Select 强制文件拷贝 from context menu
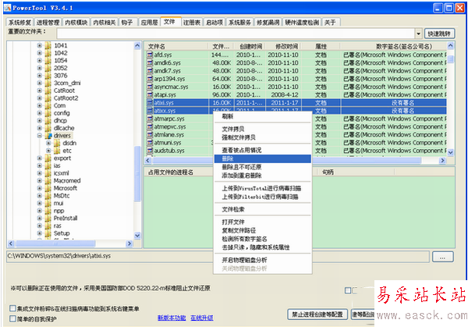The image size is (468, 327). pos(263,137)
